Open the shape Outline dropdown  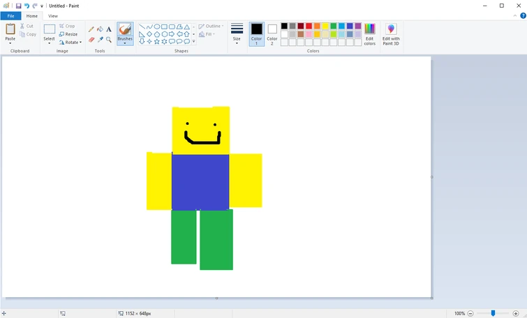pyautogui.click(x=211, y=26)
